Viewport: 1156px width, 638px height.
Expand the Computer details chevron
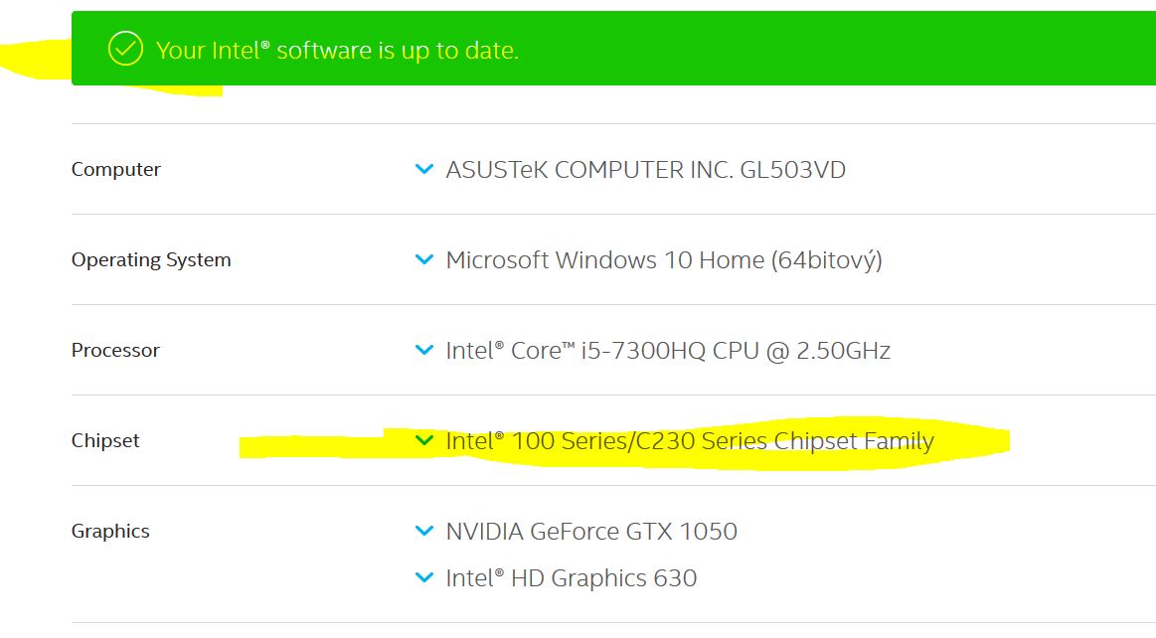424,170
